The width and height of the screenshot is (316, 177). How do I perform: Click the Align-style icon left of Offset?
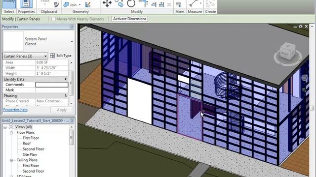(154, 4)
